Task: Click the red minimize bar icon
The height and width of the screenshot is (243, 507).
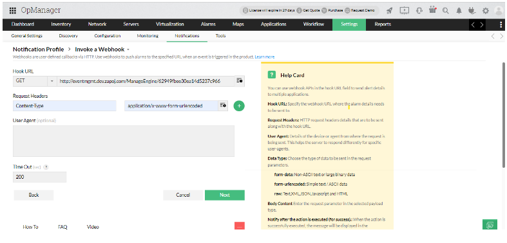Action: (x=240, y=226)
